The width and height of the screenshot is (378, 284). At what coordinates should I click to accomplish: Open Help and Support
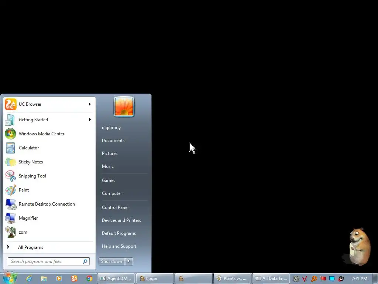pos(119,246)
